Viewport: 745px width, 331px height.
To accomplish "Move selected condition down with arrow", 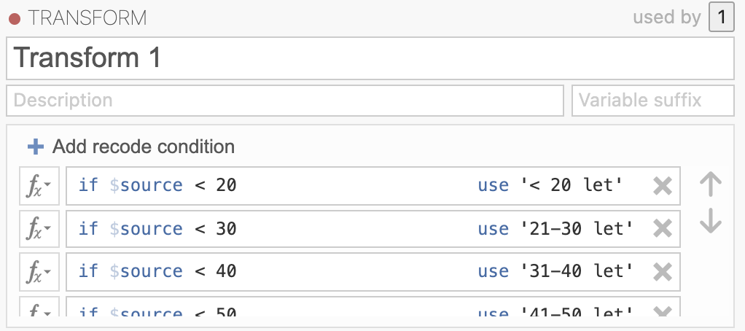I will pos(711,221).
